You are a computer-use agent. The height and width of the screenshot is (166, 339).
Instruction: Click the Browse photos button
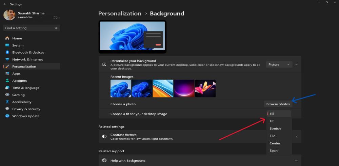coord(278,104)
